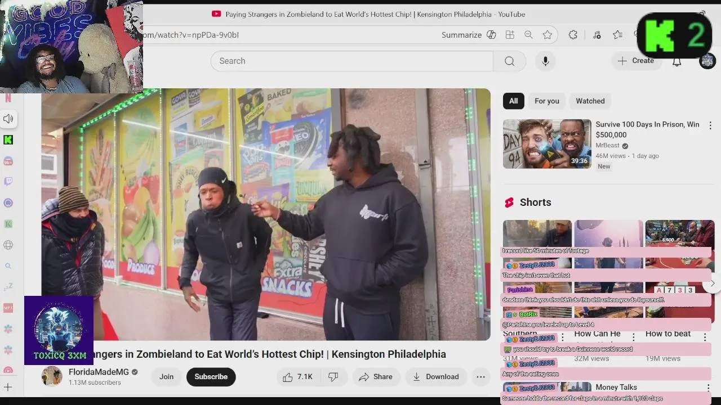Open options menu for MrBeast prison video

(x=710, y=126)
